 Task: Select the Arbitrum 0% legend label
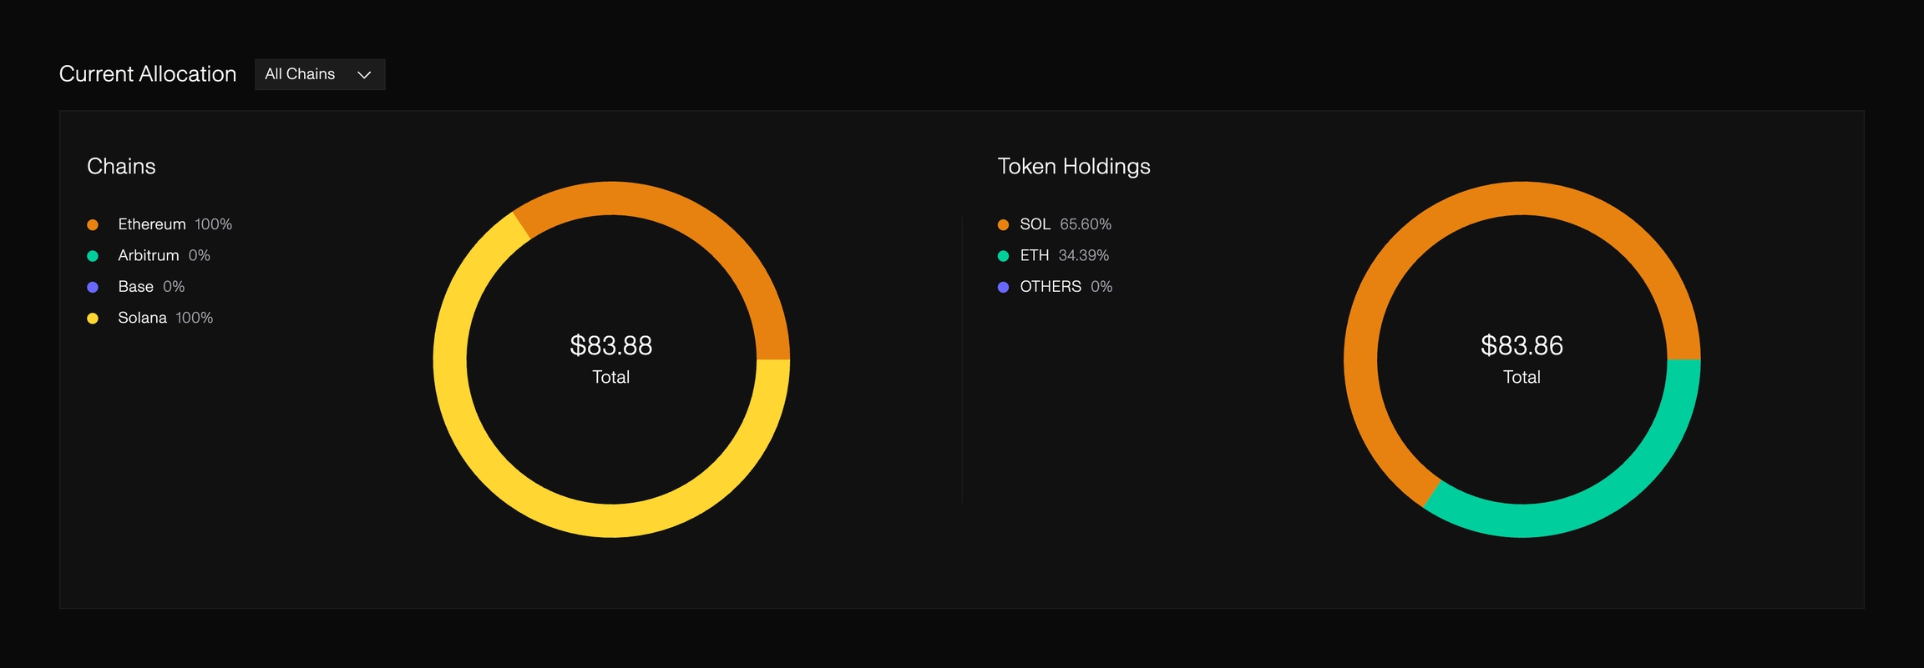[164, 255]
